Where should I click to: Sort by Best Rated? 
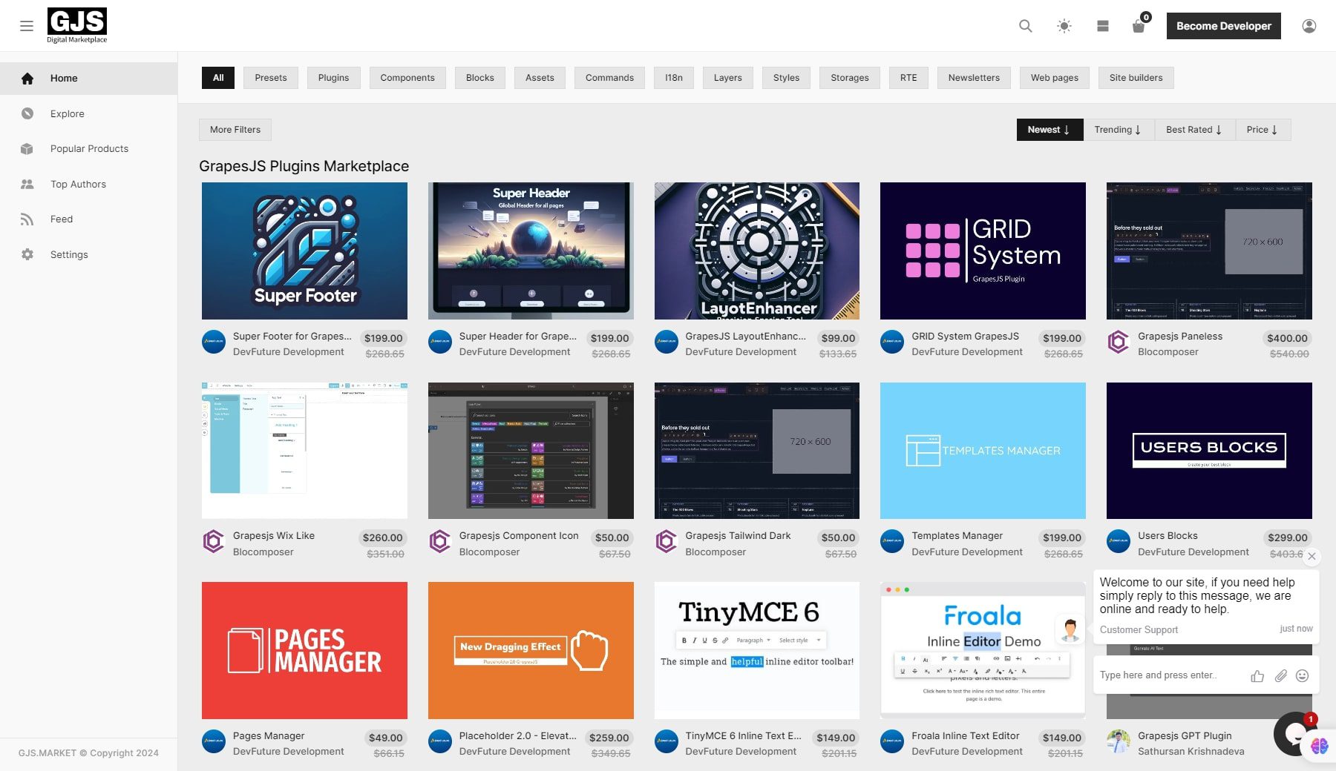tap(1193, 130)
